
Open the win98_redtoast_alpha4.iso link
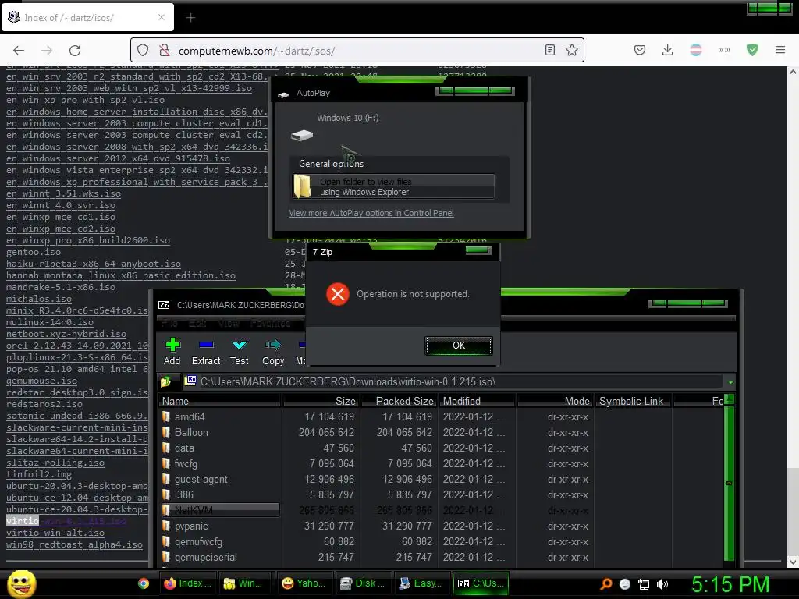click(x=74, y=544)
